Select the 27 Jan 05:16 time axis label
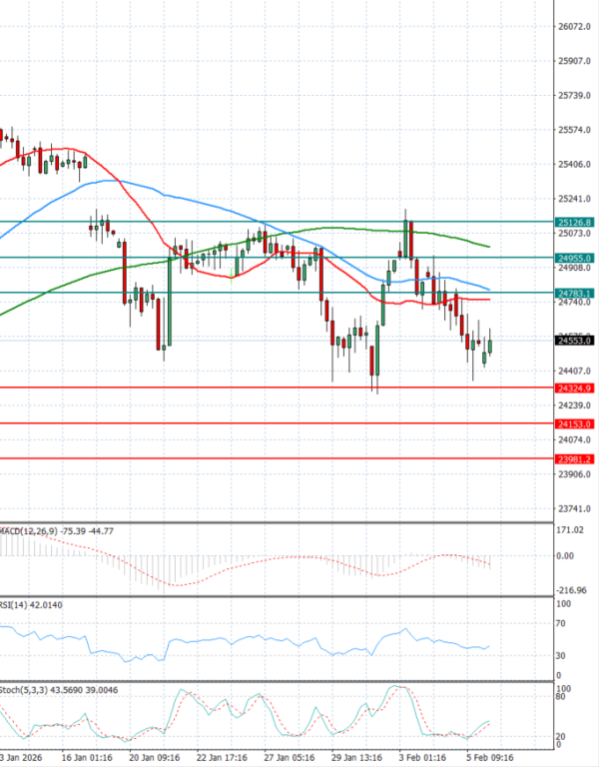This screenshot has width=599, height=767. [x=289, y=758]
